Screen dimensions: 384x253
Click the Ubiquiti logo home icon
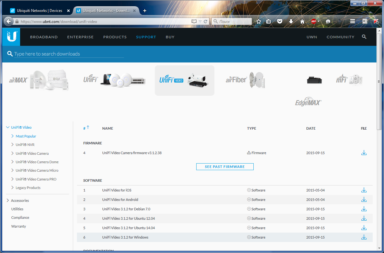point(11,37)
